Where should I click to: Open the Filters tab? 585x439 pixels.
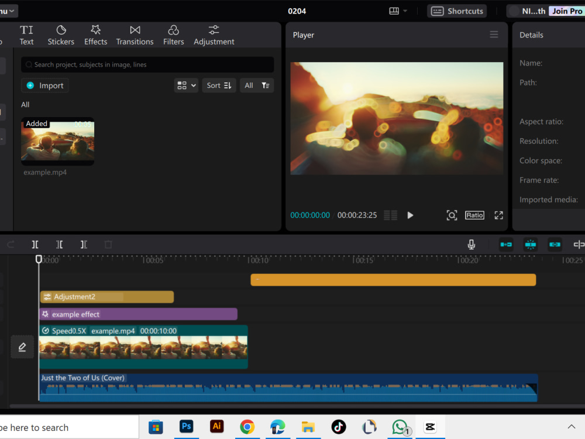(174, 35)
